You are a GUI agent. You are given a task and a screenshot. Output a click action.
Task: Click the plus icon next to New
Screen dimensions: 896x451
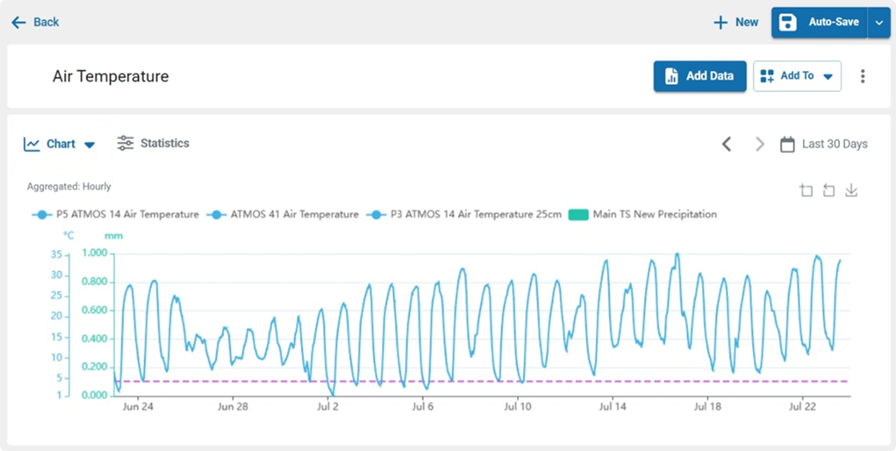[720, 22]
